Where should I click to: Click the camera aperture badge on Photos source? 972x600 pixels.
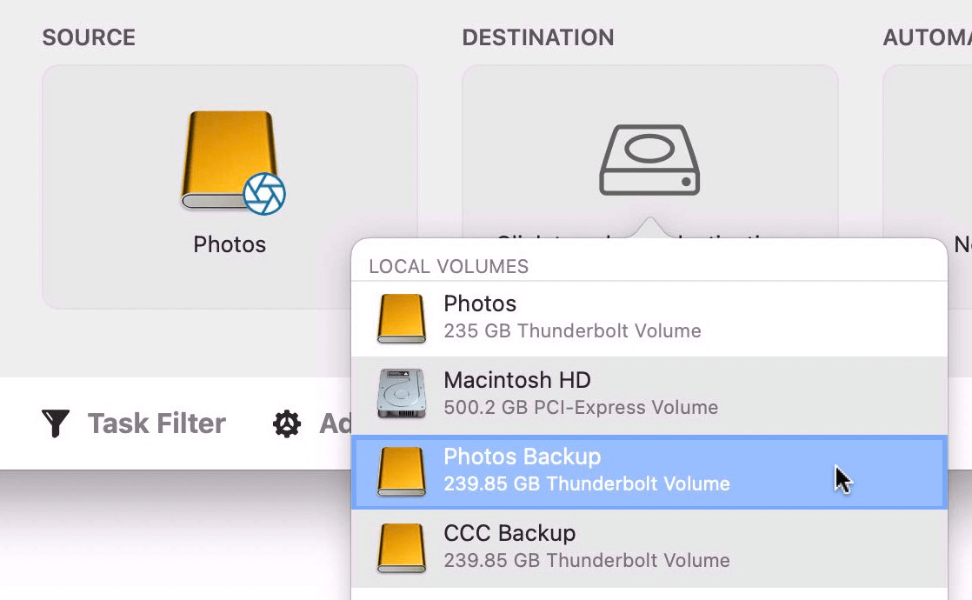263,193
